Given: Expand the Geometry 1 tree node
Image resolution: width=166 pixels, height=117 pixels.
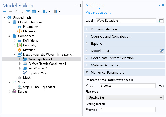Looking at the screenshot, I should [x=15, y=45].
